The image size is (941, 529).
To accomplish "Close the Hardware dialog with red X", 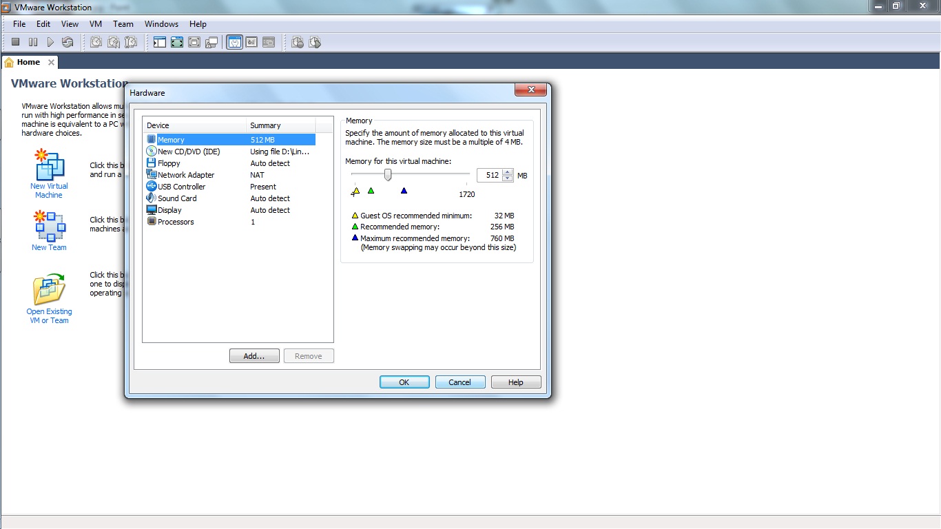I will click(x=531, y=90).
